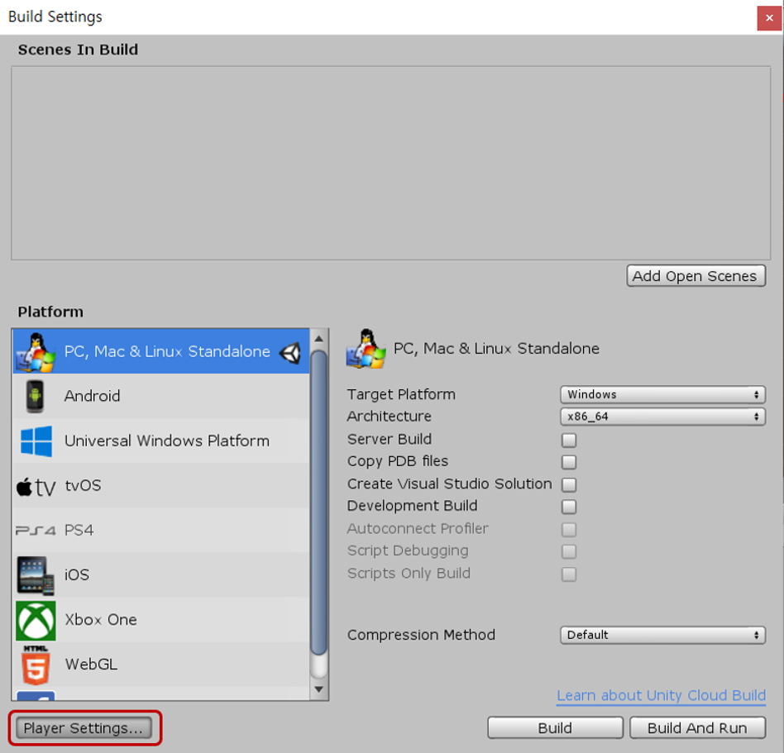784x753 pixels.
Task: Click the Architecture label
Action: tap(389, 417)
